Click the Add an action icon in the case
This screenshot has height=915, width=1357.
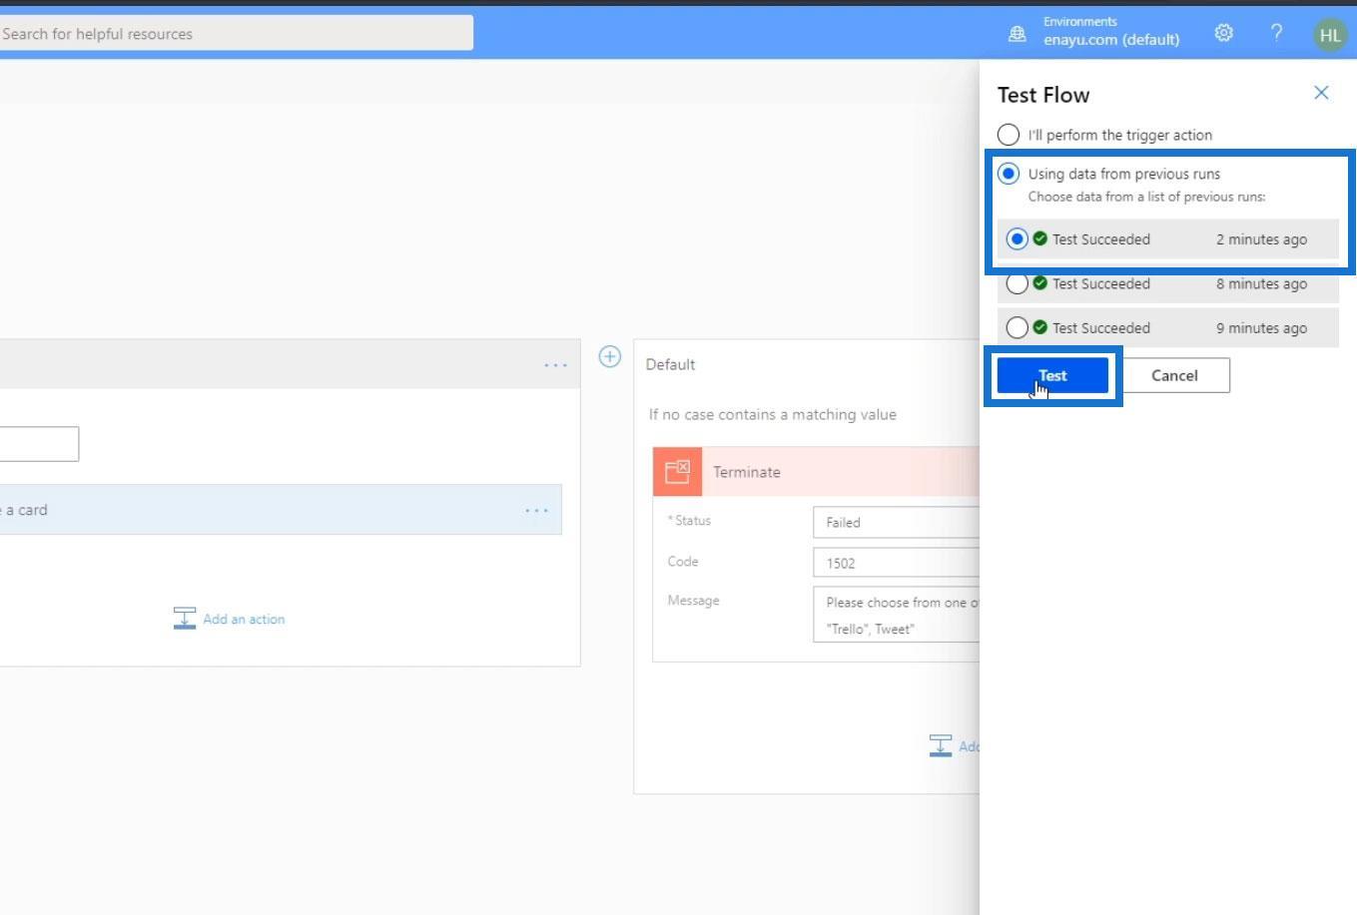(x=185, y=619)
